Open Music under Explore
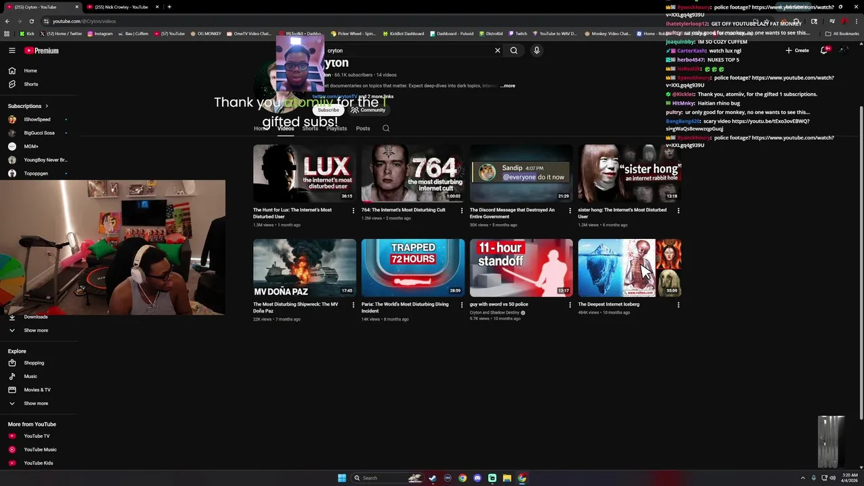The height and width of the screenshot is (486, 864). coord(30,377)
